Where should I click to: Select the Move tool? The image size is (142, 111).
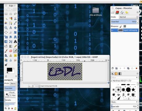coord(15,28)
